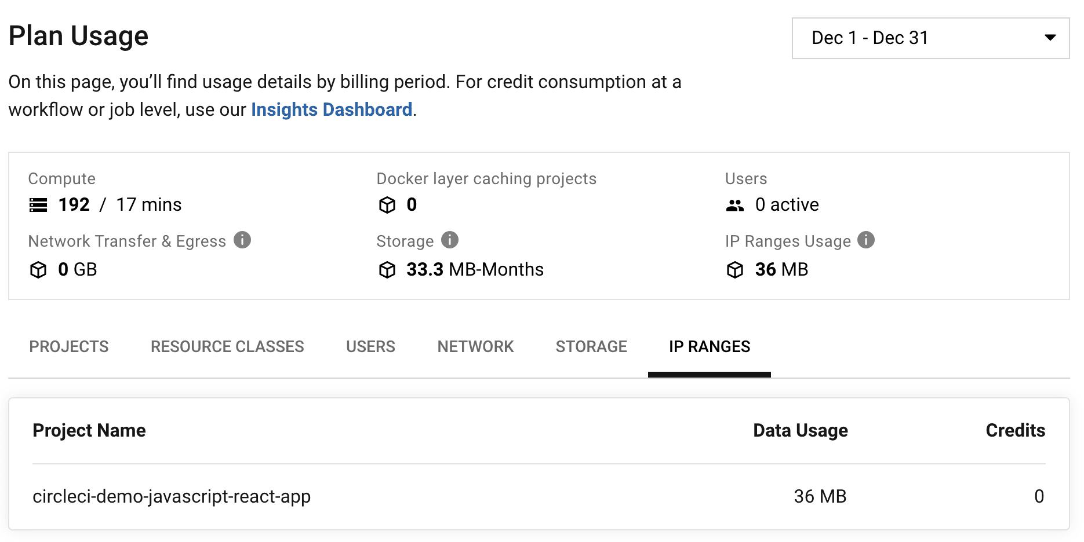The image size is (1084, 542).
Task: Select the Users tab
Action: pos(370,347)
